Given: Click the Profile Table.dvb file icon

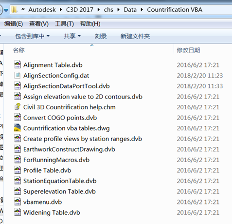Looking at the screenshot, I should (x=18, y=170).
